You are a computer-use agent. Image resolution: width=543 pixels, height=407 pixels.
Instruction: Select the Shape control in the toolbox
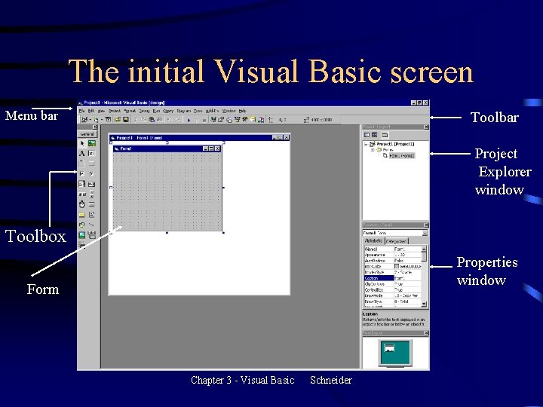click(x=82, y=225)
